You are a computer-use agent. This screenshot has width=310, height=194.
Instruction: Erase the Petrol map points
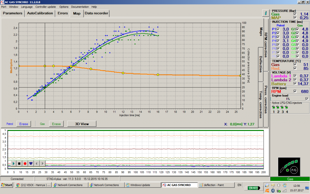(x=24, y=124)
